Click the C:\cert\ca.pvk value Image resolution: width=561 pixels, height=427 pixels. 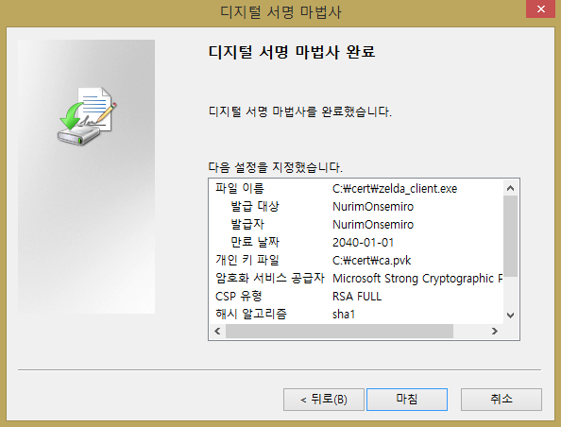point(372,260)
